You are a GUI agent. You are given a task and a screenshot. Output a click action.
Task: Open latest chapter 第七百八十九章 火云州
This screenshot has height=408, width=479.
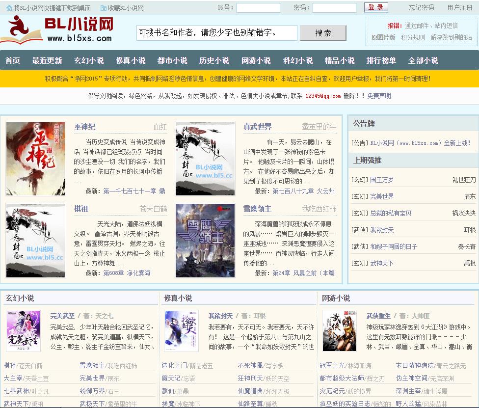[x=304, y=191]
